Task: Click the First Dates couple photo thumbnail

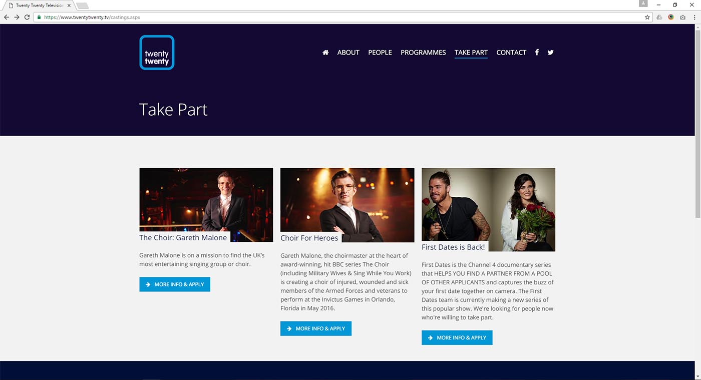Action: (x=488, y=209)
